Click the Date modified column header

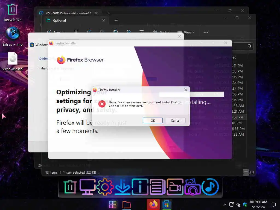[x=225, y=57]
